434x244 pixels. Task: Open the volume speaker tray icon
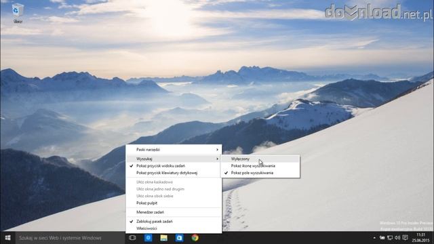coord(397,238)
